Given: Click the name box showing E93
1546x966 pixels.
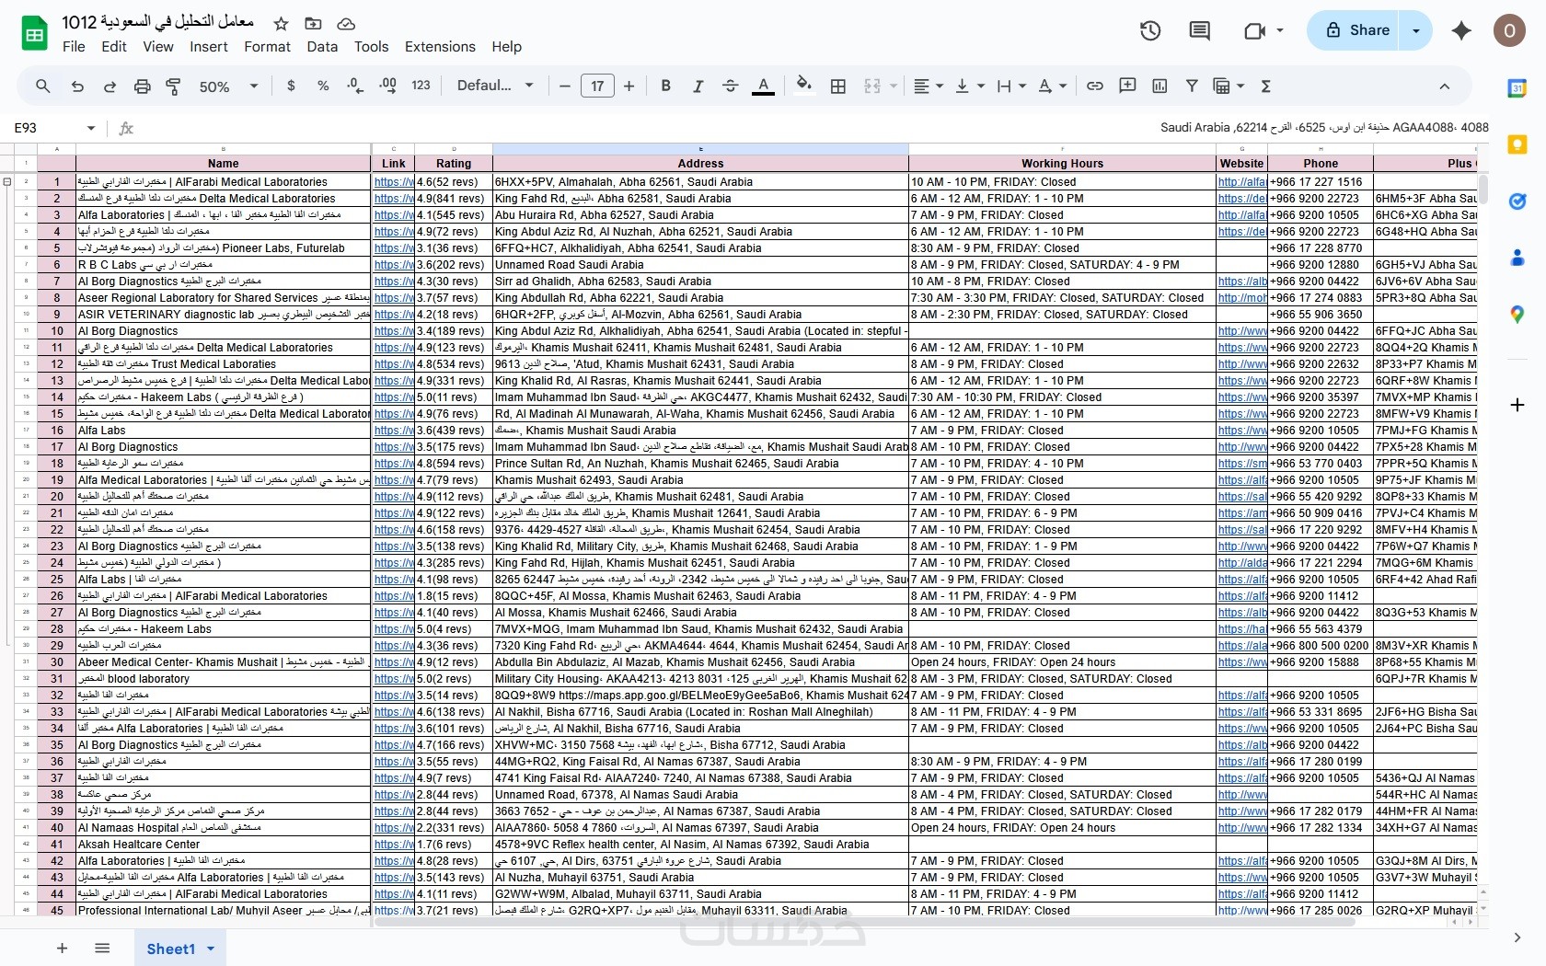Looking at the screenshot, I should coord(46,128).
